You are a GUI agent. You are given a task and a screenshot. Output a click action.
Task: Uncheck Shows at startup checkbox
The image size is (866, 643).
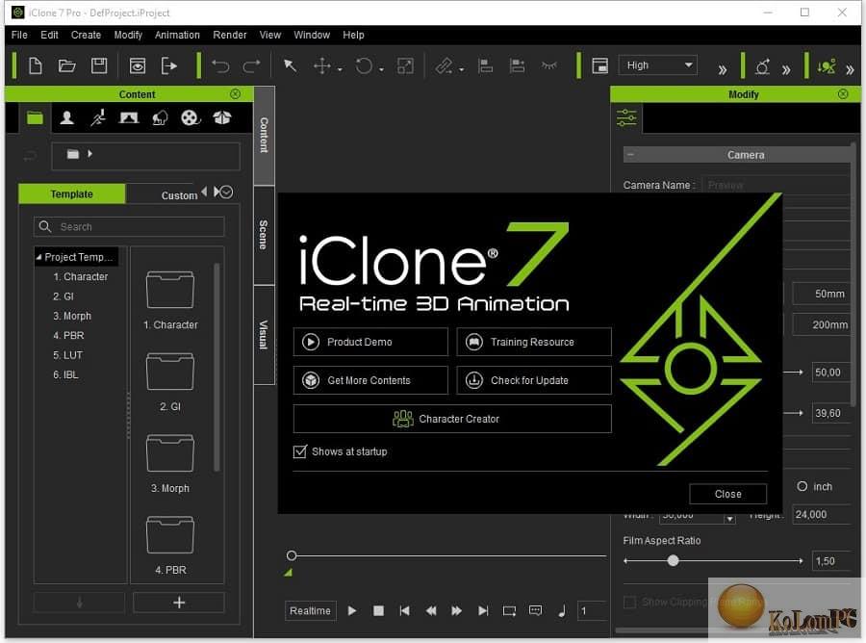(300, 451)
